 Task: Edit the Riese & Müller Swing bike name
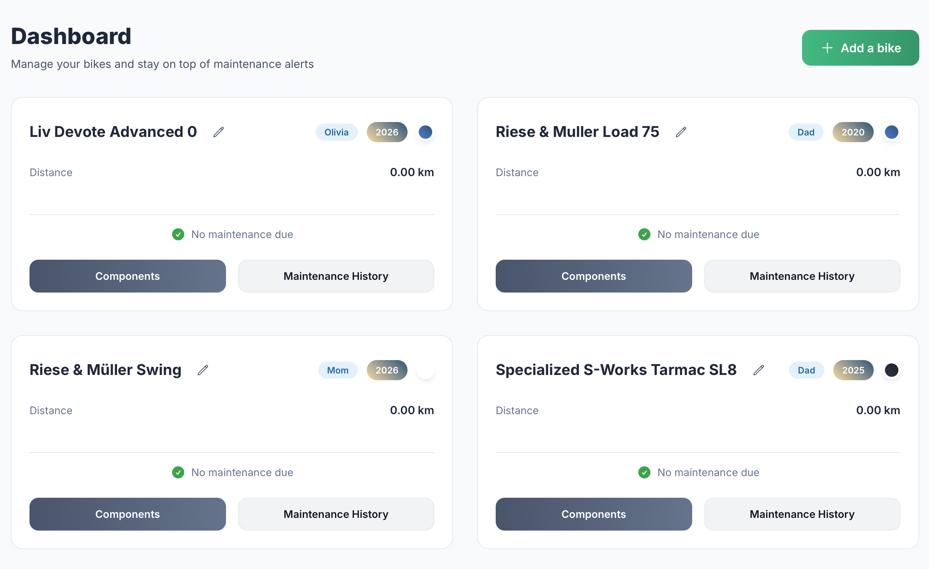tap(202, 370)
